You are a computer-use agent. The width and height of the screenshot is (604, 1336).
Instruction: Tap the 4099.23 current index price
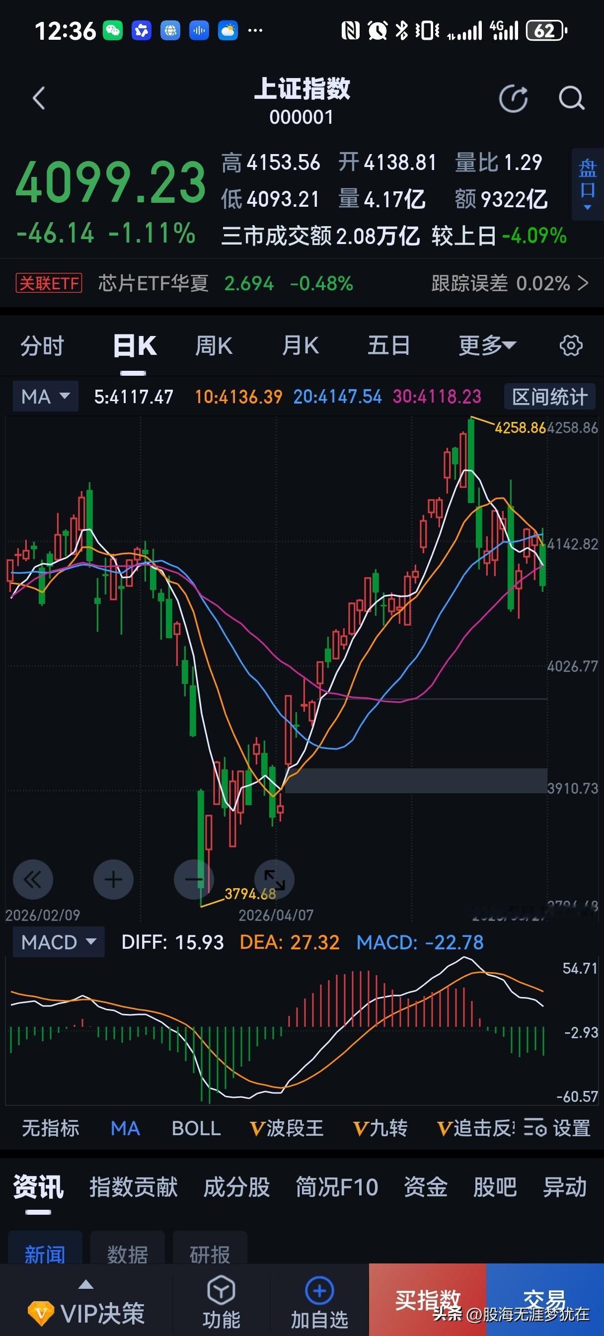[111, 182]
